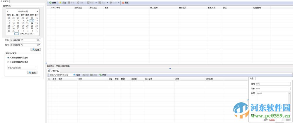Click the 编号 Edit3 input field
Screen dimensions: 293x123
pos(273,84)
